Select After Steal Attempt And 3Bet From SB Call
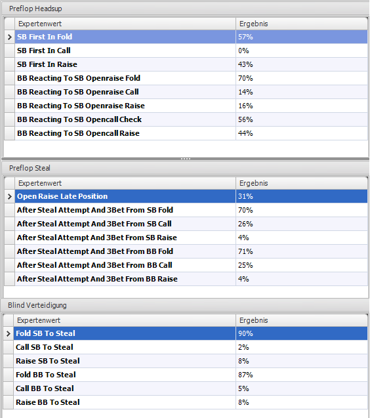370x418 pixels. click(x=191, y=224)
